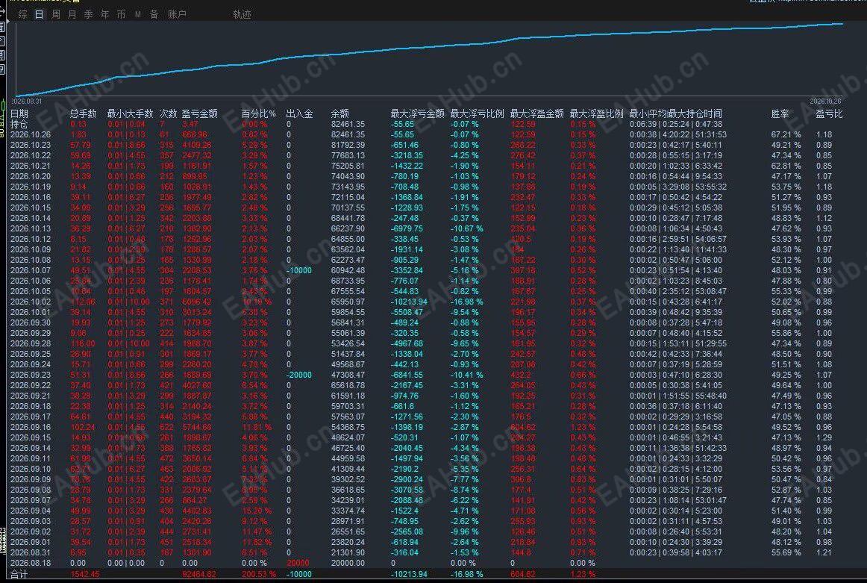The height and width of the screenshot is (583, 867).
Task: Click the 最大浮盈比例 column header
Action: [x=597, y=113]
